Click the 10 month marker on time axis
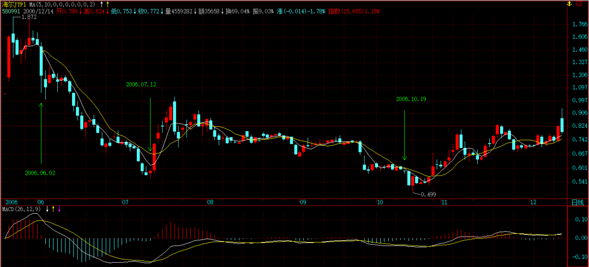The height and width of the screenshot is (267, 589). pos(380,203)
